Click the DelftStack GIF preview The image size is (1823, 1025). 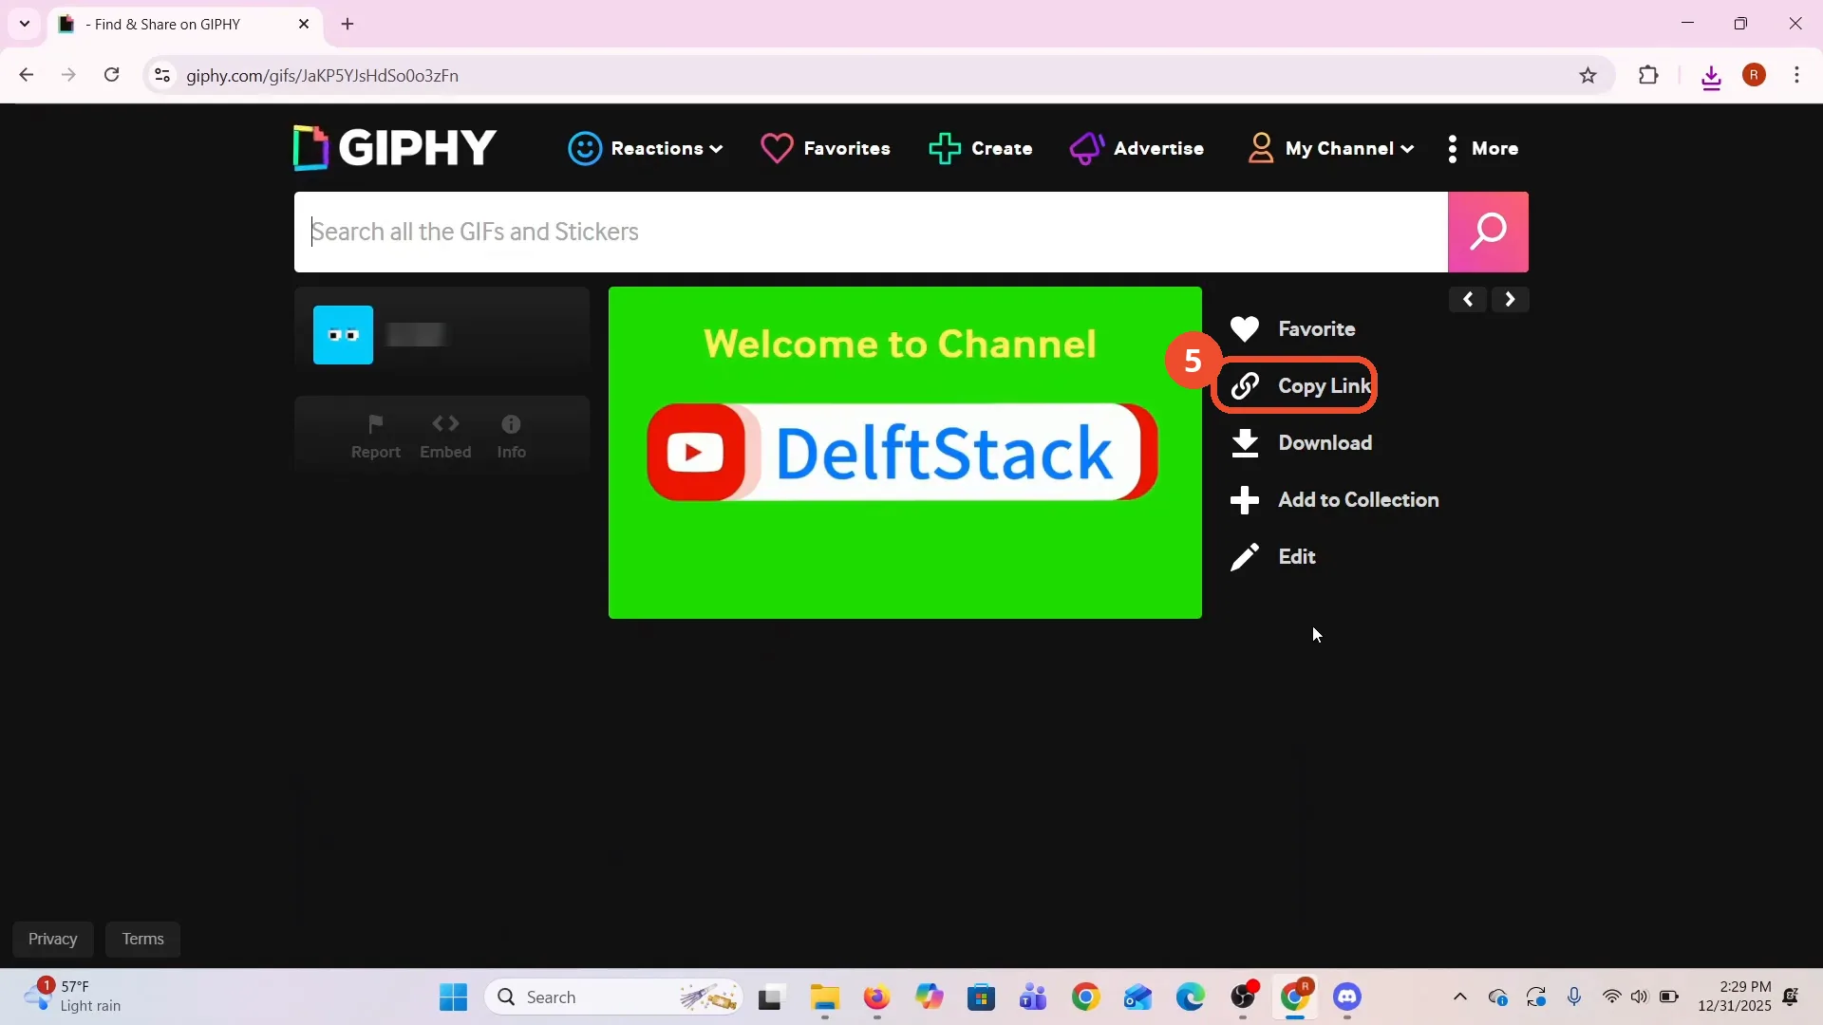(x=905, y=453)
